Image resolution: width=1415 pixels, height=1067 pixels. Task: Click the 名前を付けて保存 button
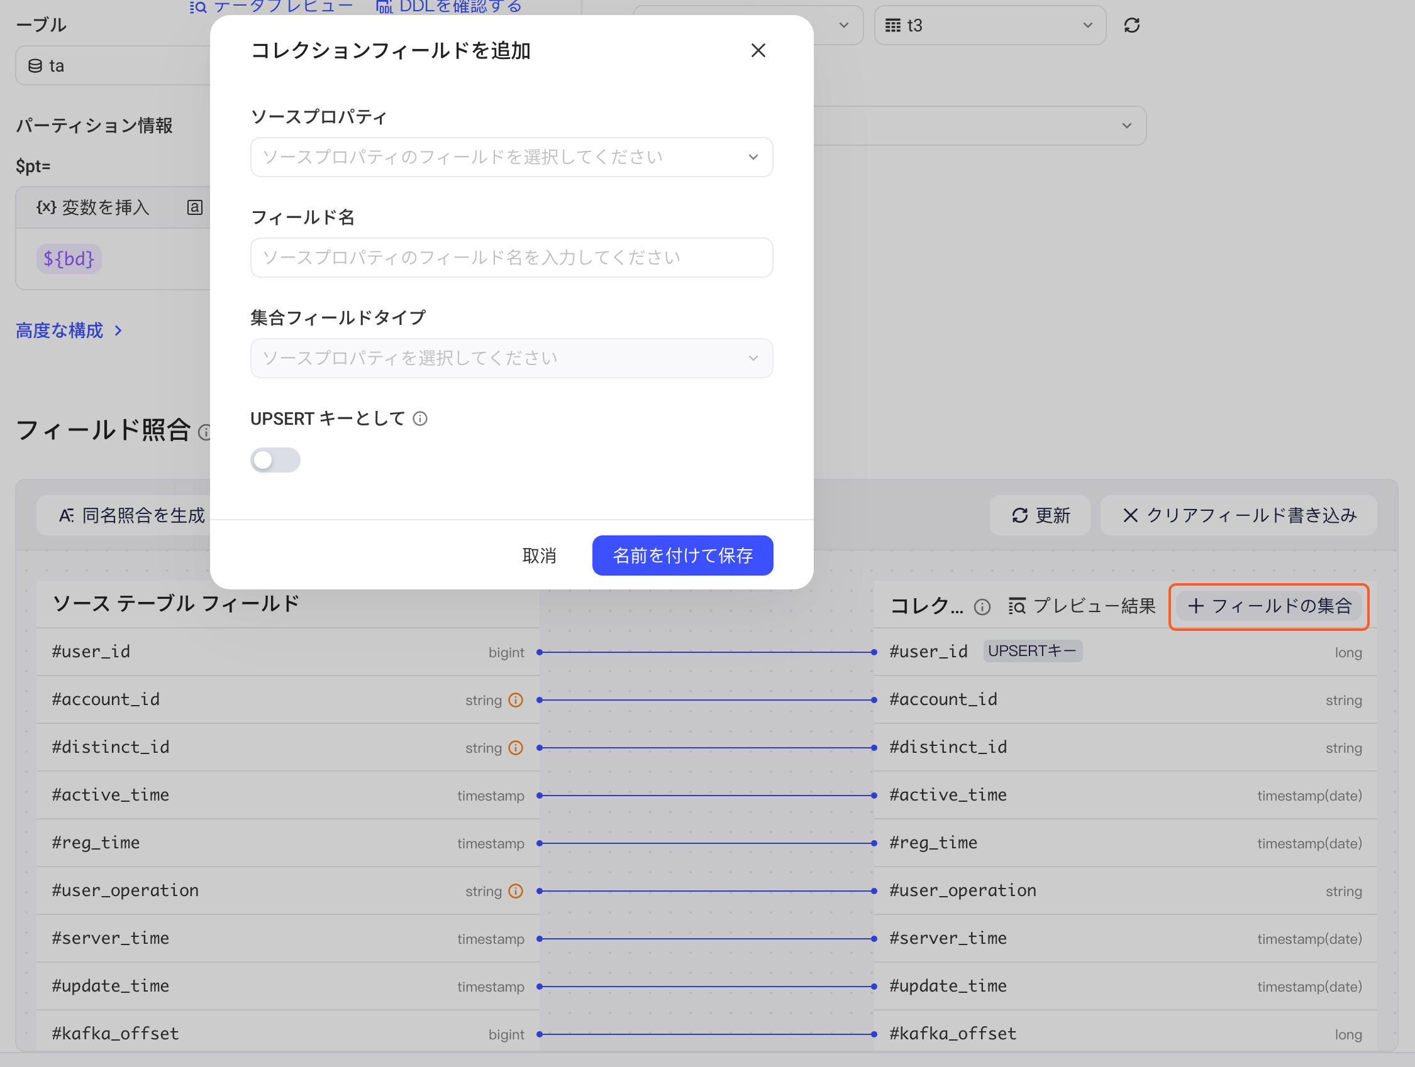point(682,555)
